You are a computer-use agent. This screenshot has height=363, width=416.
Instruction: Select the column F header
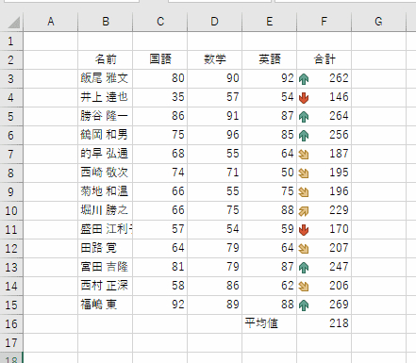[x=324, y=22]
